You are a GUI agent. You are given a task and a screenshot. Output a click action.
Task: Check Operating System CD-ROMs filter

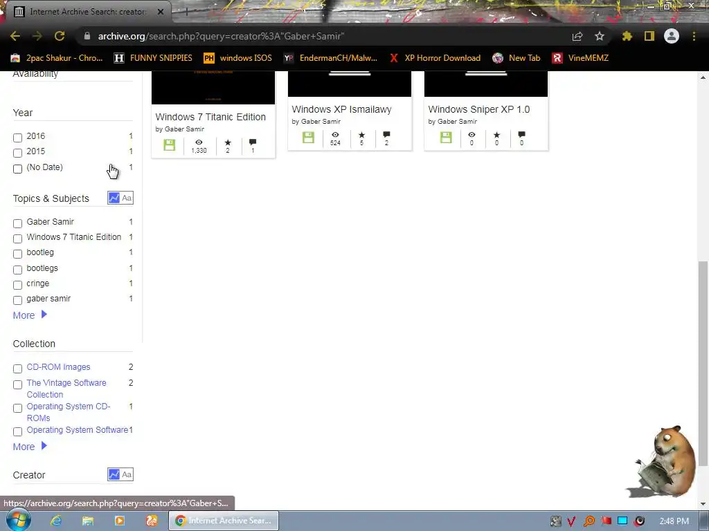point(17,408)
